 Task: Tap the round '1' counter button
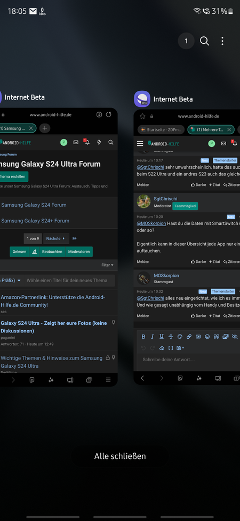pos(186,41)
